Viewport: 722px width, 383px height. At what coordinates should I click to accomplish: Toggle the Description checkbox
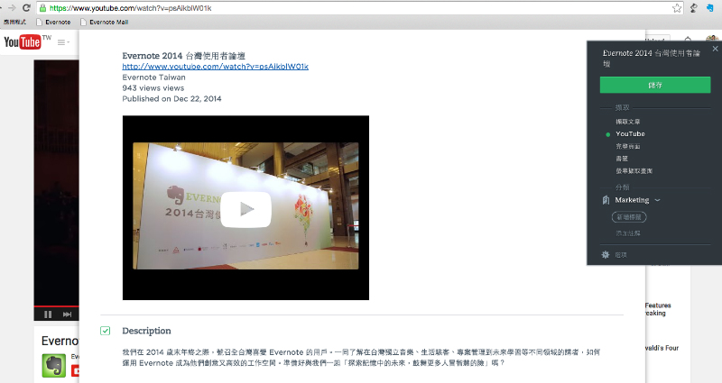tap(106, 331)
